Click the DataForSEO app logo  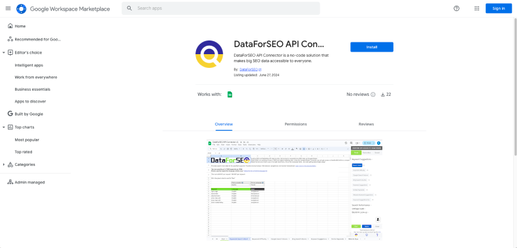210,54
